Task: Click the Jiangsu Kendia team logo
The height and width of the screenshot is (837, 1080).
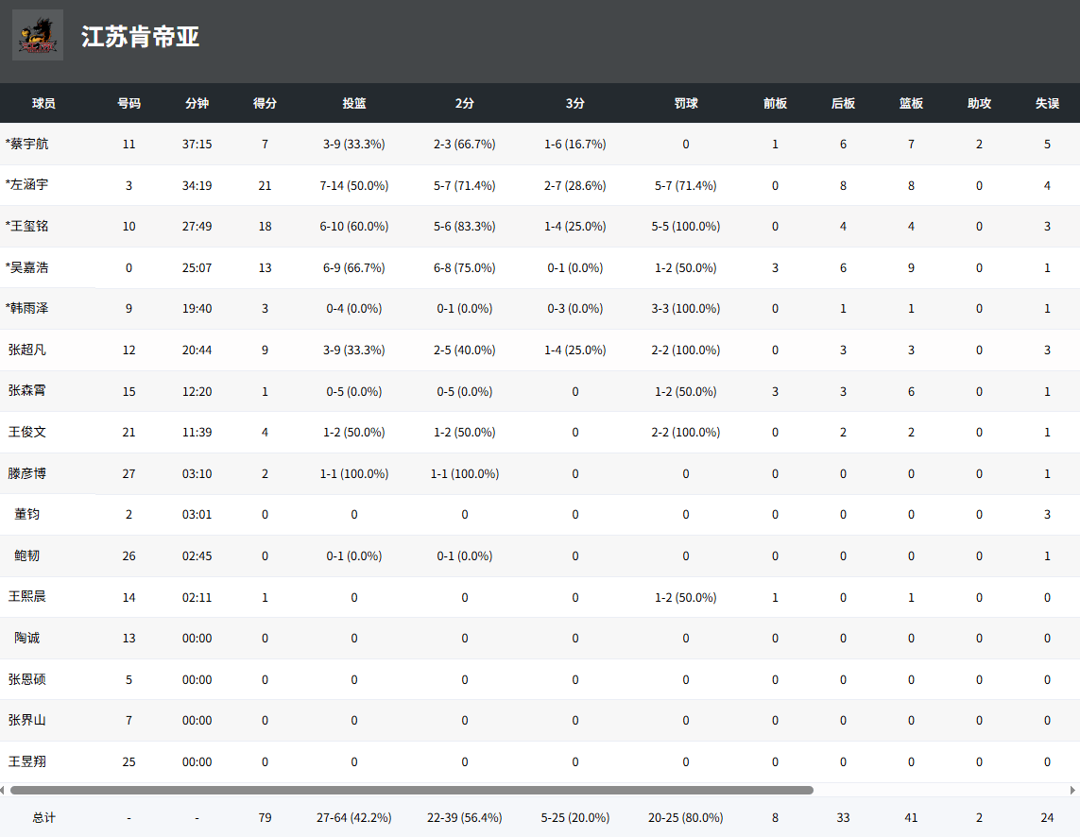Action: (x=38, y=35)
